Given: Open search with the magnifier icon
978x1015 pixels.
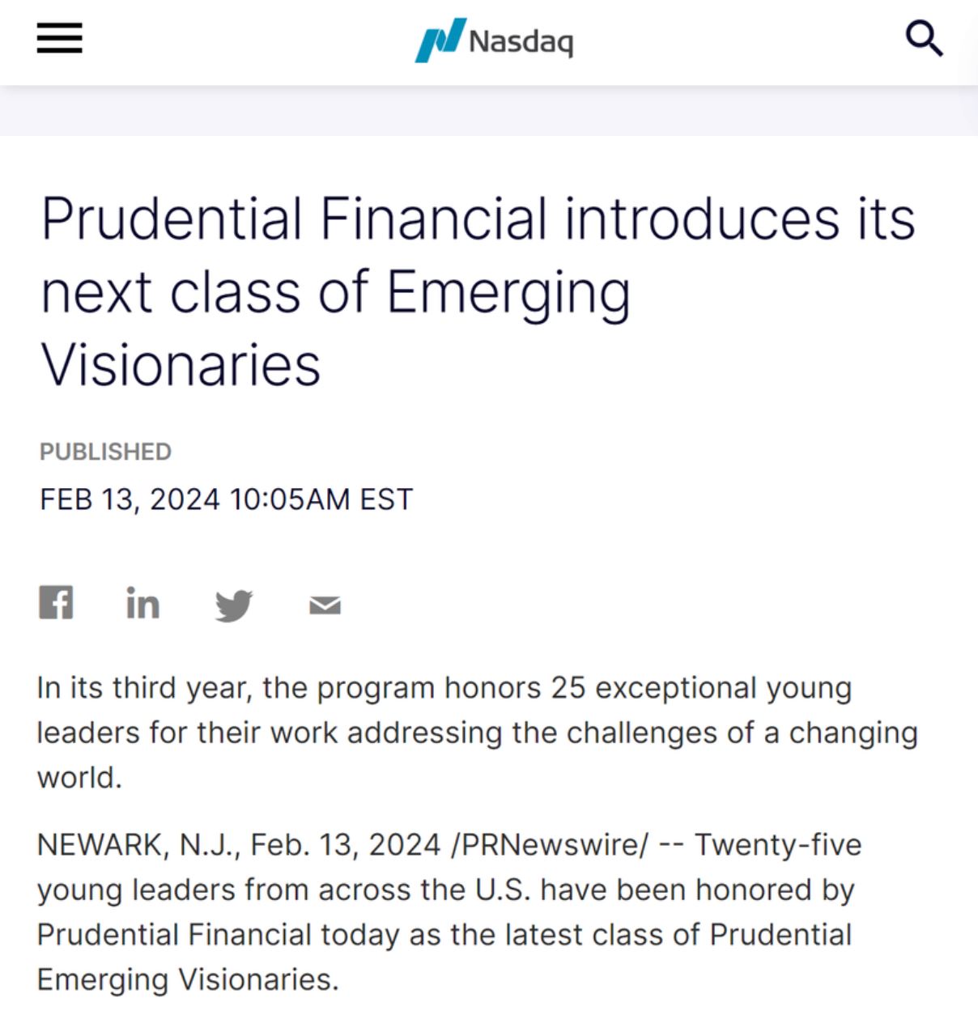Looking at the screenshot, I should 924,39.
